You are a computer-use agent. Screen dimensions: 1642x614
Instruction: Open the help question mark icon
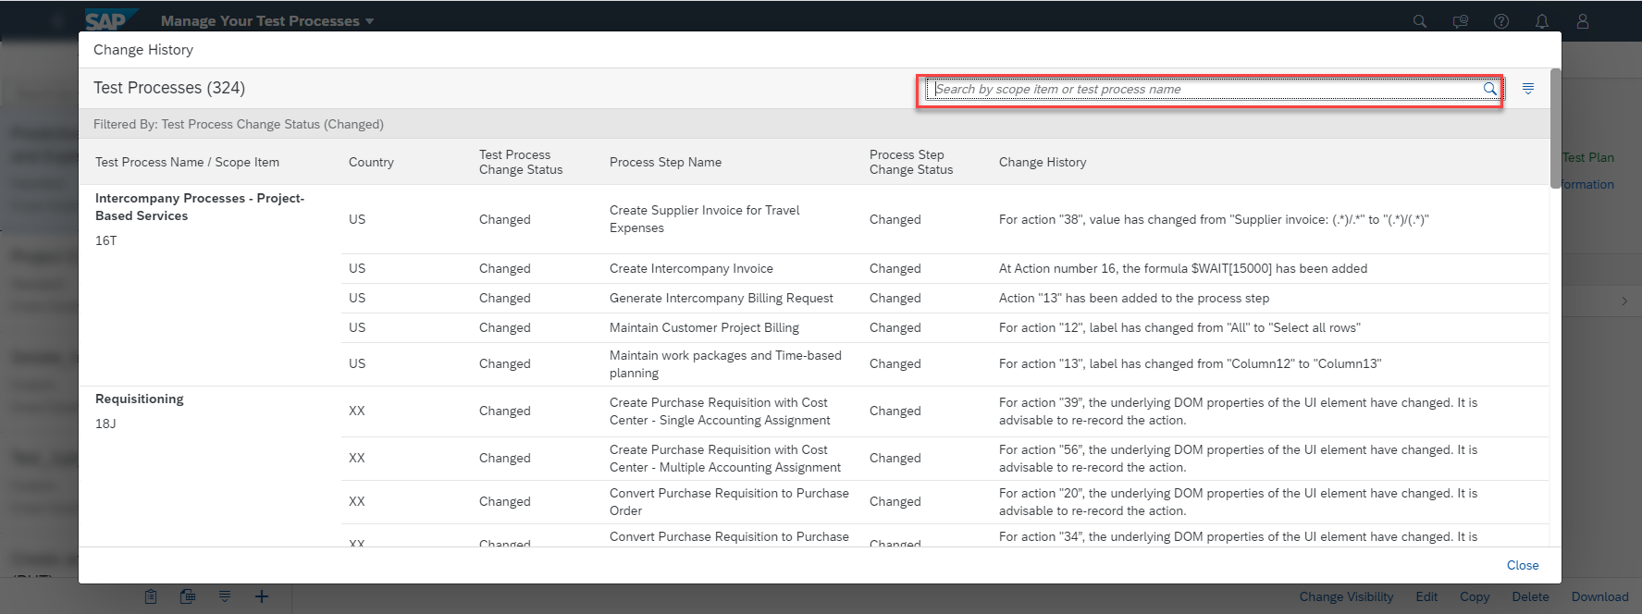pos(1501,21)
